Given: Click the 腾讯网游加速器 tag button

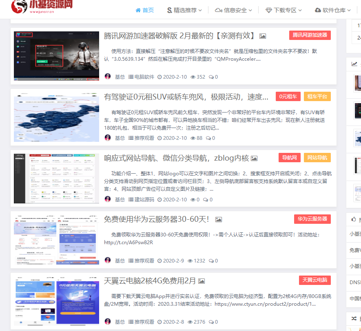Looking at the screenshot, I should (311, 35).
